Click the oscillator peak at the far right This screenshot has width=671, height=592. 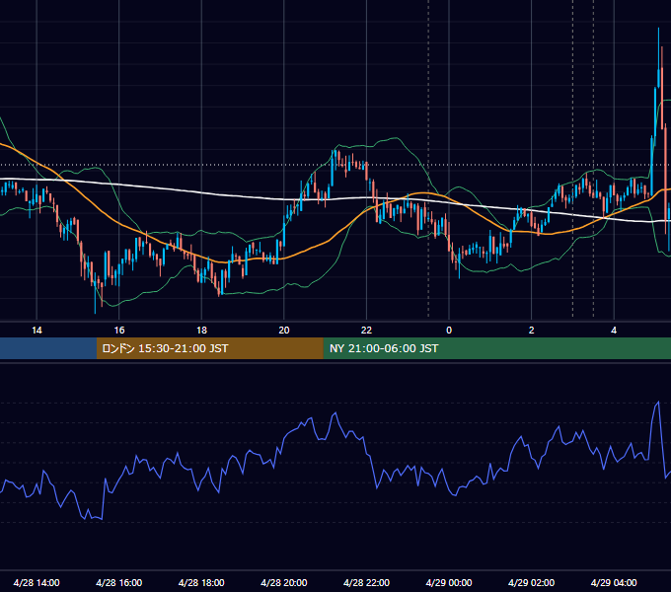pyautogui.click(x=658, y=403)
